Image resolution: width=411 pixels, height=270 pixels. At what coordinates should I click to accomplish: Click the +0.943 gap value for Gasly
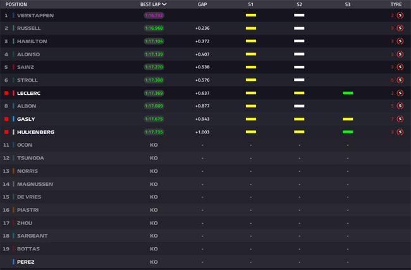click(x=202, y=120)
